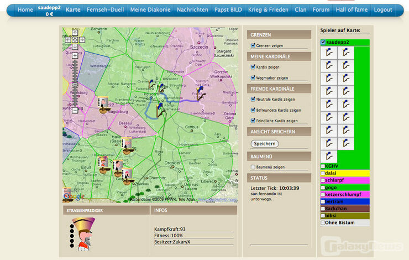Open the Fernseh-Duell menu item
This screenshot has height=260, width=409.
[x=105, y=10]
